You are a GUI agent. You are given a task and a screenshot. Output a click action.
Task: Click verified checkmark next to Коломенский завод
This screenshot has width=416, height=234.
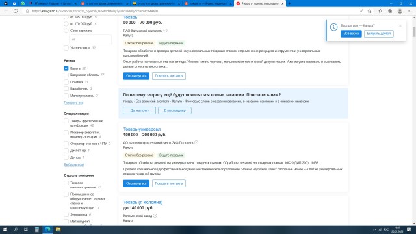tap(155, 216)
